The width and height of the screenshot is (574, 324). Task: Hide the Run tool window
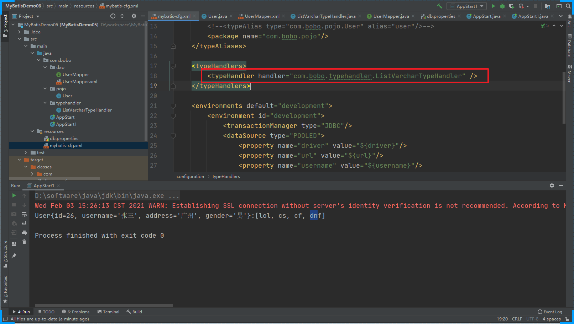pos(561,185)
